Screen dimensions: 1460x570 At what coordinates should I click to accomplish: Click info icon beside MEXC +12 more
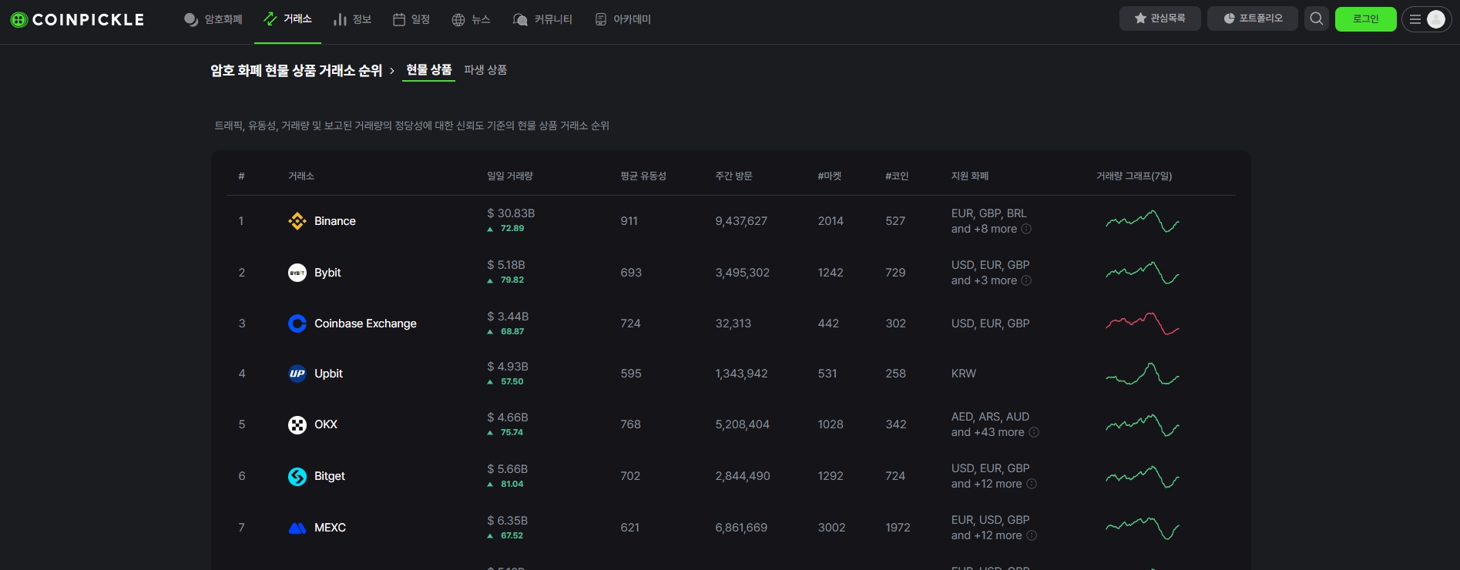pyautogui.click(x=1032, y=535)
